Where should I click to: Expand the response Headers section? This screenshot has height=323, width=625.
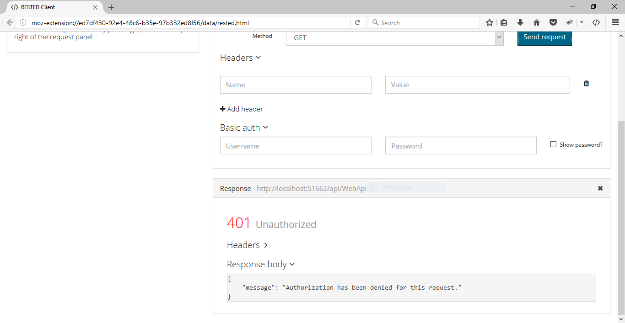(247, 245)
